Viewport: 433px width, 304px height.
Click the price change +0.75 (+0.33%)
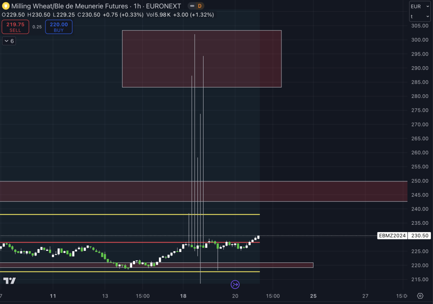click(123, 15)
